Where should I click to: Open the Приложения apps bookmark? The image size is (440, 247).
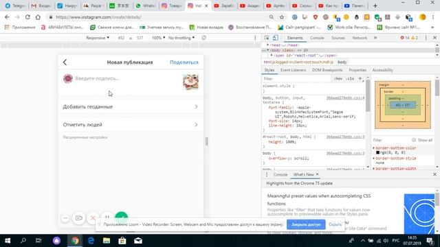point(20,27)
